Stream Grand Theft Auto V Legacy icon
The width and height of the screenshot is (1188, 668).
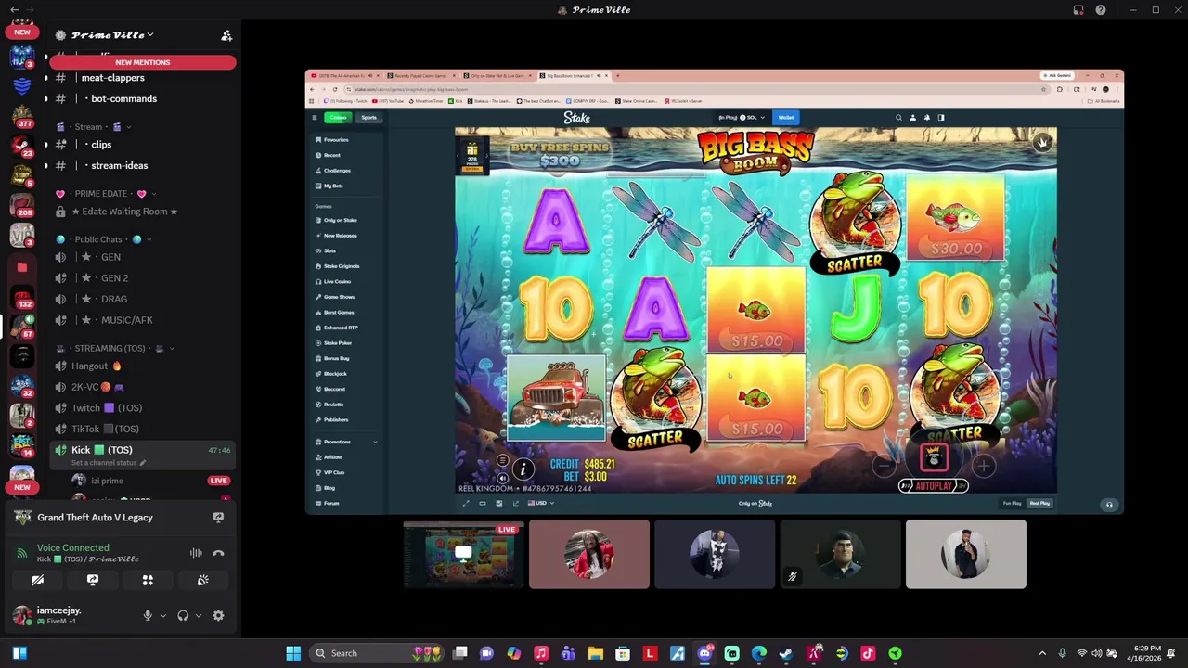pos(218,518)
